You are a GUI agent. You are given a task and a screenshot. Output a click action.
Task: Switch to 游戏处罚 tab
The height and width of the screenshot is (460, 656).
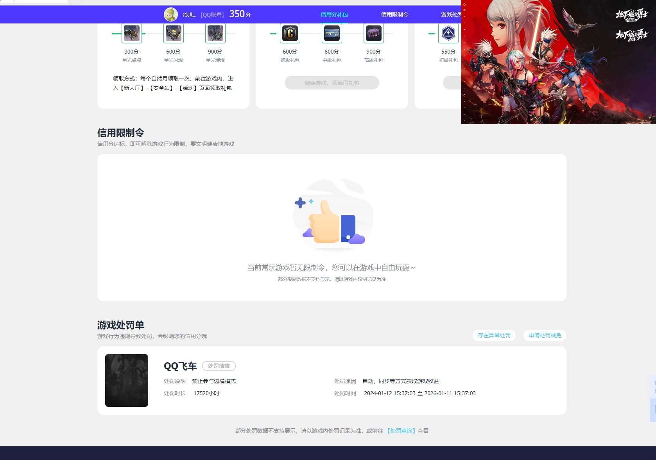tap(451, 14)
